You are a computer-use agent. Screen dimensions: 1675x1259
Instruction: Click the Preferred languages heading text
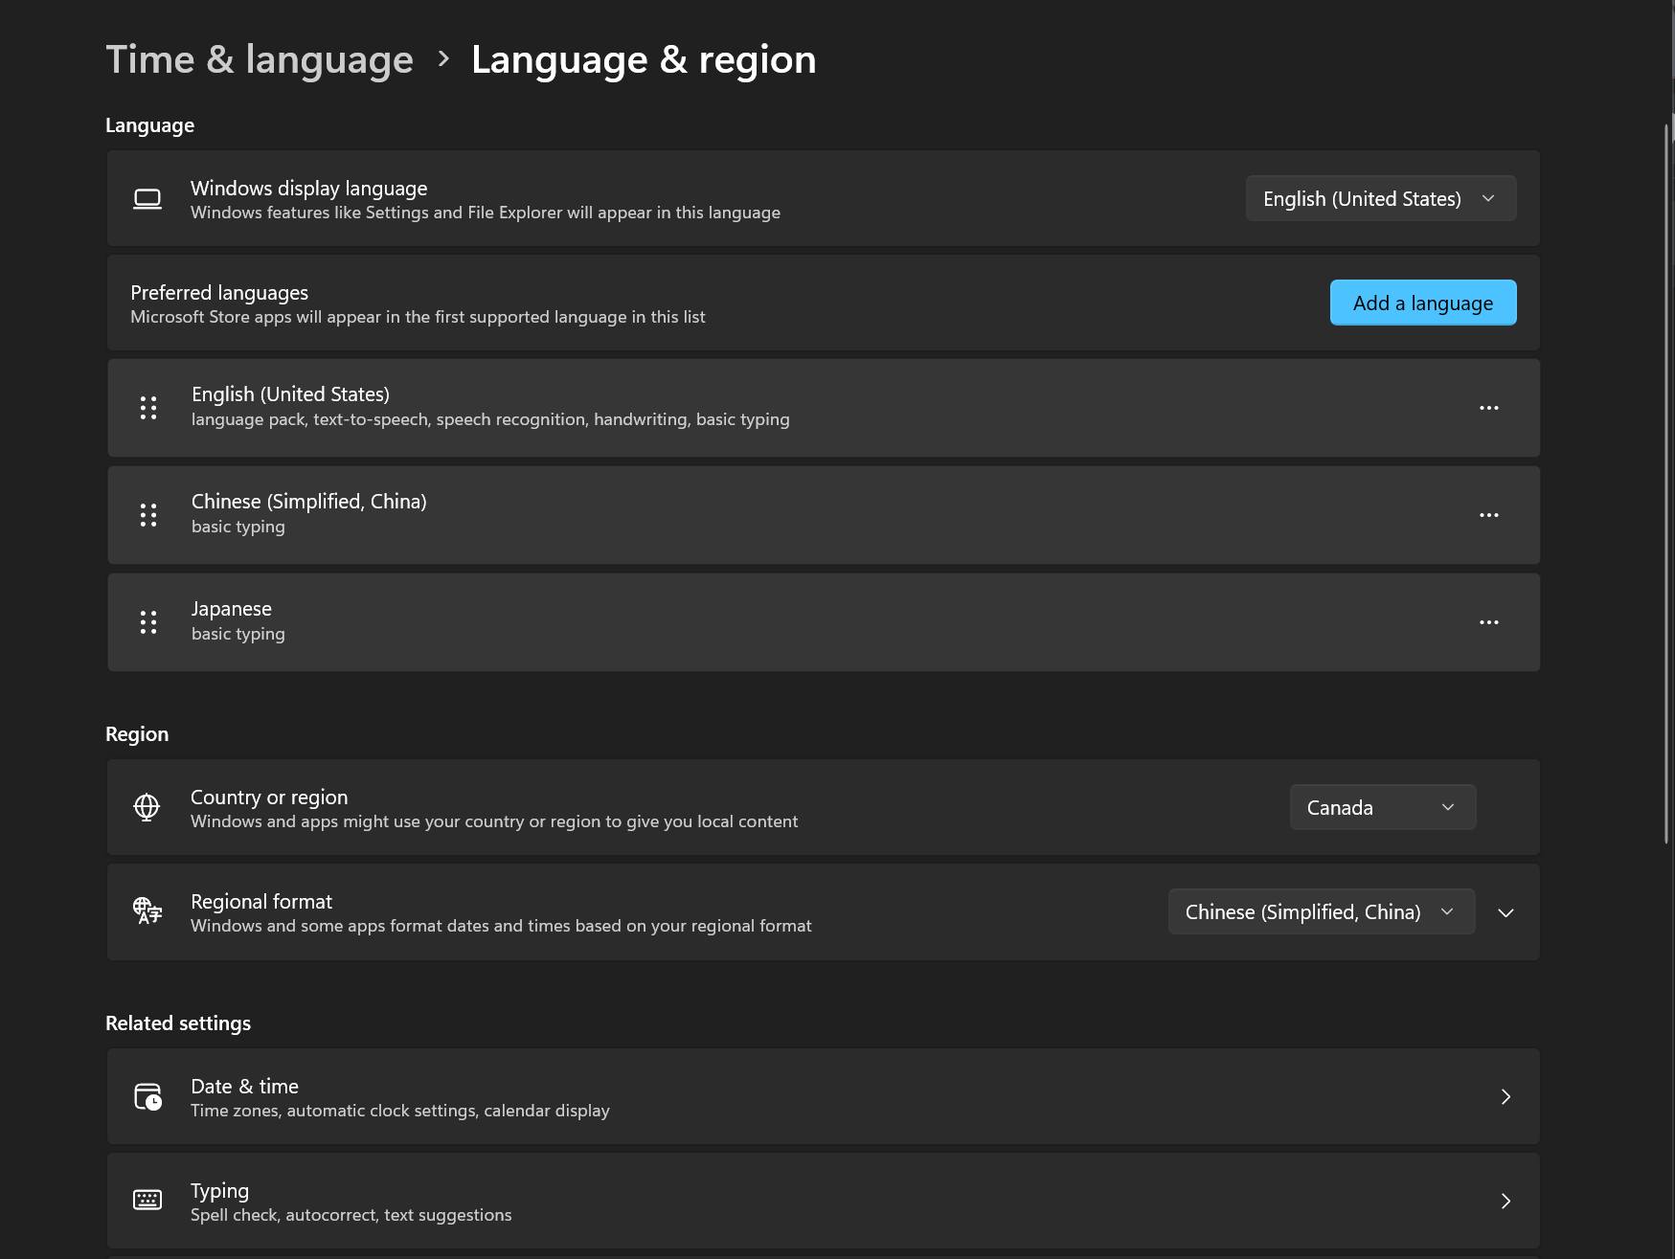tap(219, 293)
